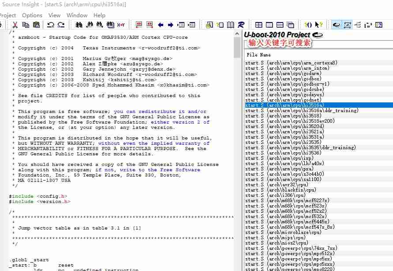Select highlighted start.S in arch\arm\cpu\hi3516a
Screen dimensions: 393x271
click(319, 105)
